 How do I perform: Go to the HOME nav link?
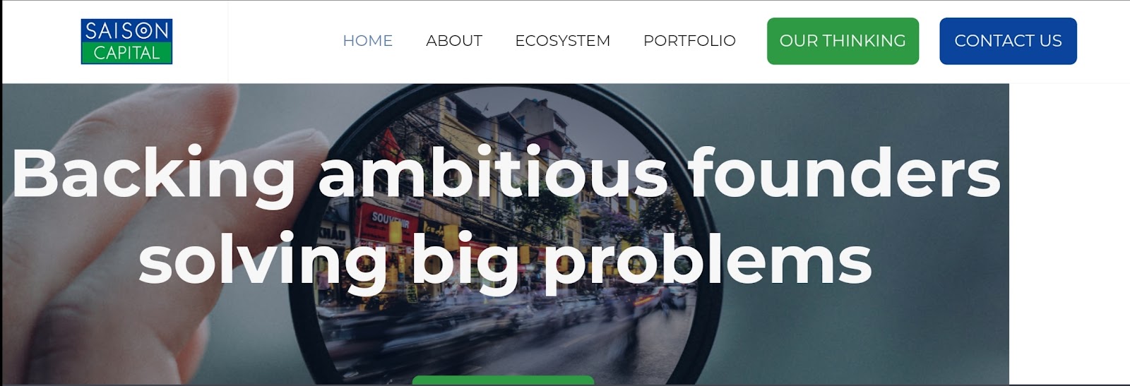tap(367, 41)
